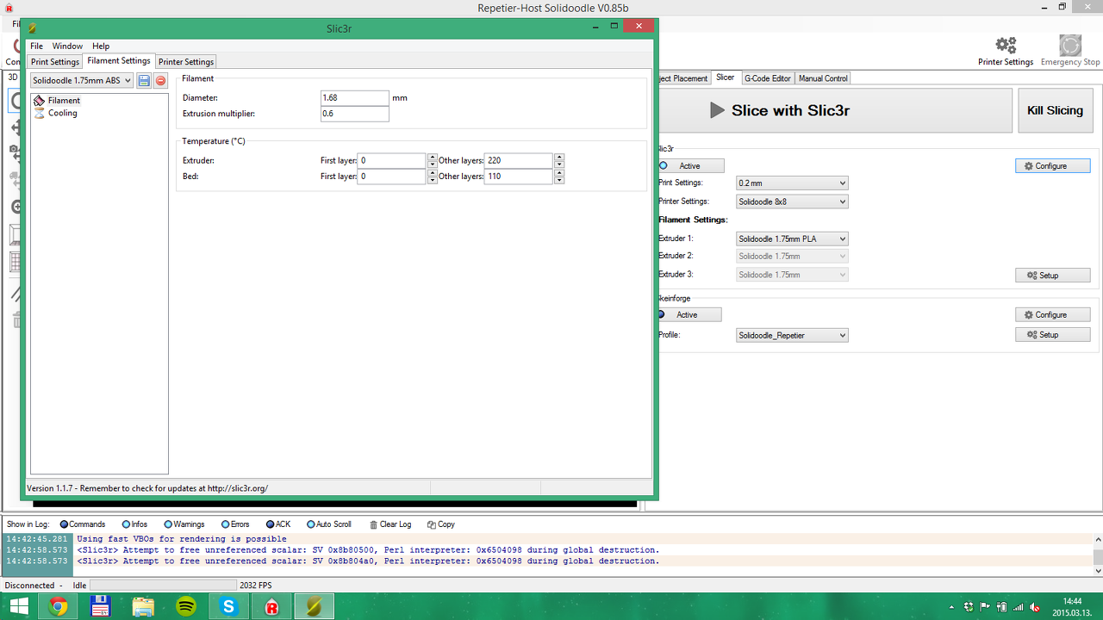Click the Version 1.1.7 status bar text
This screenshot has width=1103, height=620.
click(147, 488)
